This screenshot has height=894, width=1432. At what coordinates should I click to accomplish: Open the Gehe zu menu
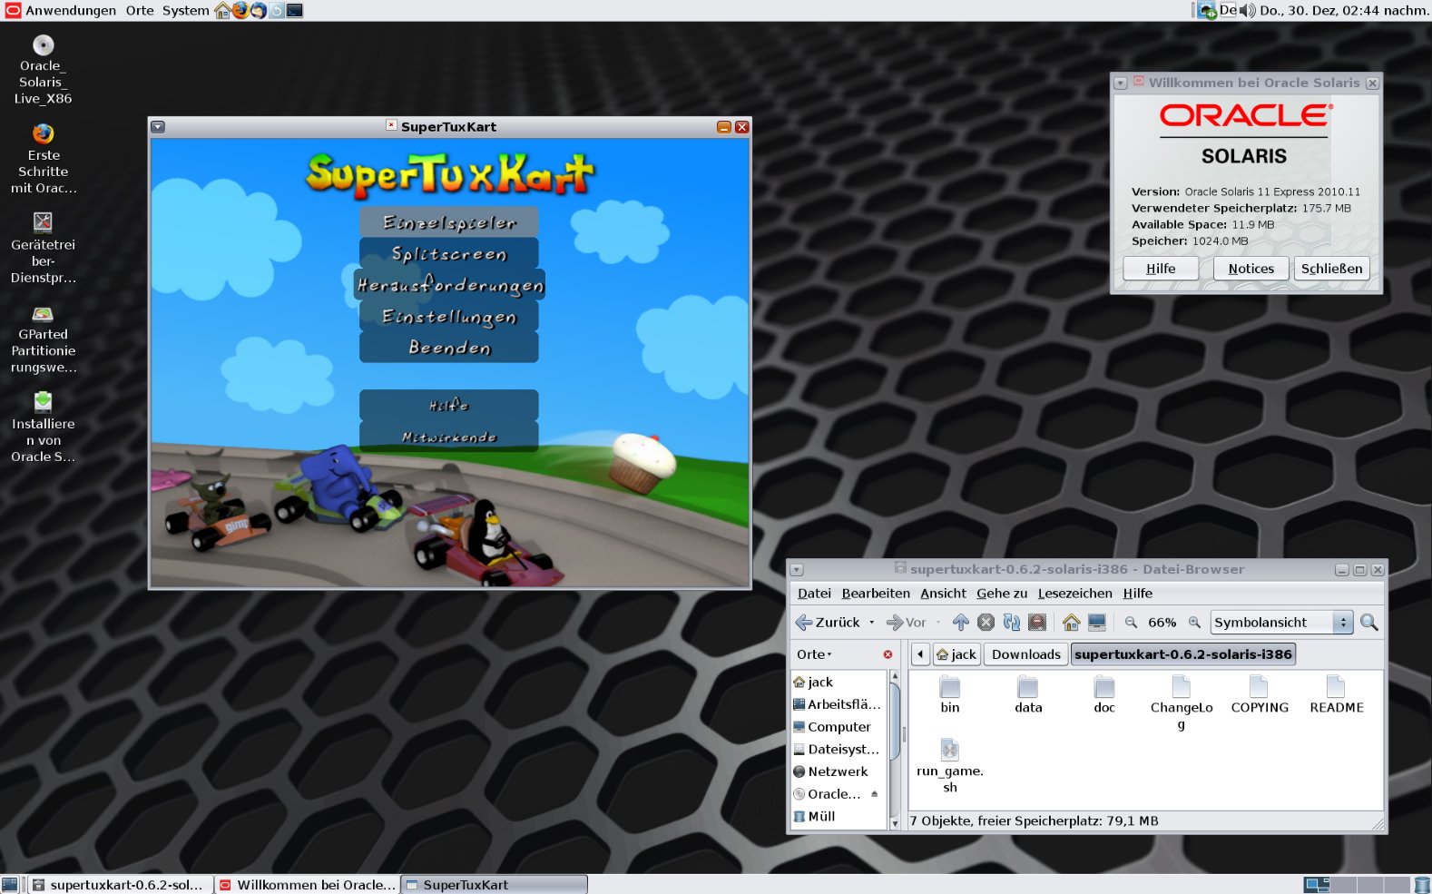pos(1002,593)
